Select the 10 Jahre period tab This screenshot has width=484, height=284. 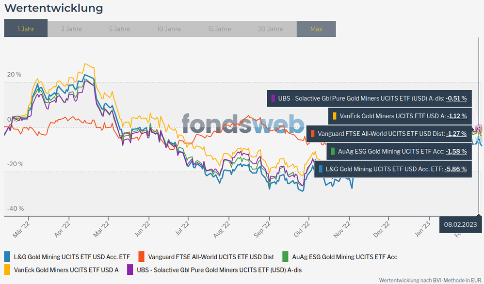[x=169, y=29]
